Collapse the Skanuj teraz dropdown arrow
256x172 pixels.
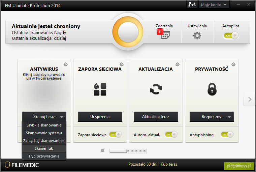(62, 117)
